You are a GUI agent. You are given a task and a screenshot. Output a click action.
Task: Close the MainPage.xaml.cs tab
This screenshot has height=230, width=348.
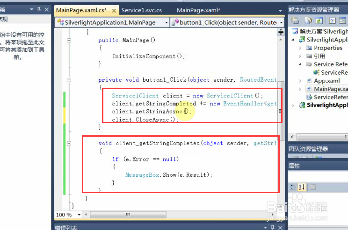(114, 10)
